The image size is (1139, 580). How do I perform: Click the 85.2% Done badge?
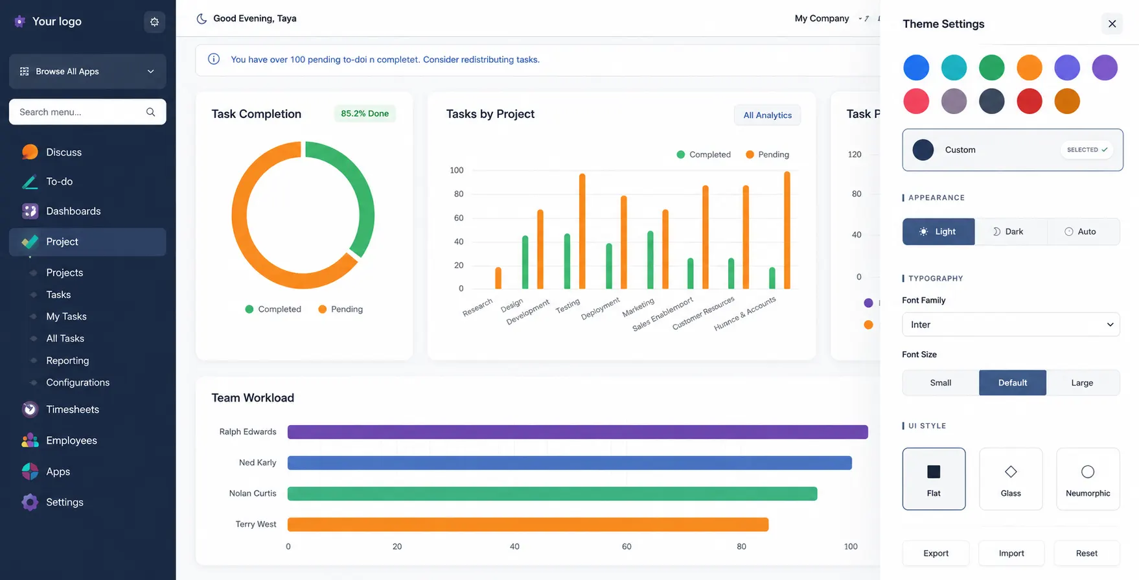pyautogui.click(x=365, y=113)
